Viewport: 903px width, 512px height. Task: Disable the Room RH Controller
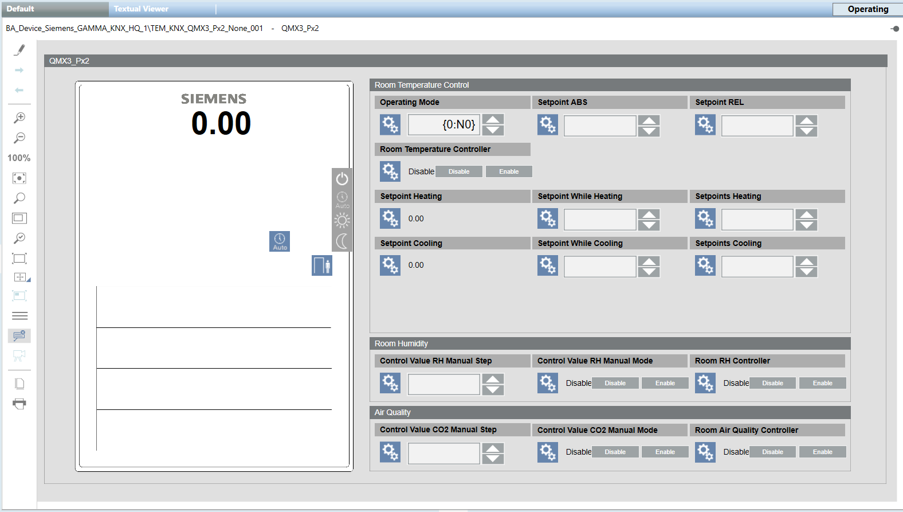click(772, 383)
